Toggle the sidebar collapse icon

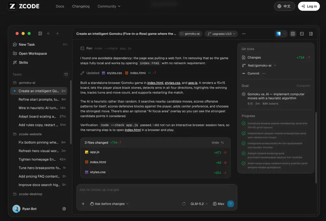click(x=40, y=34)
